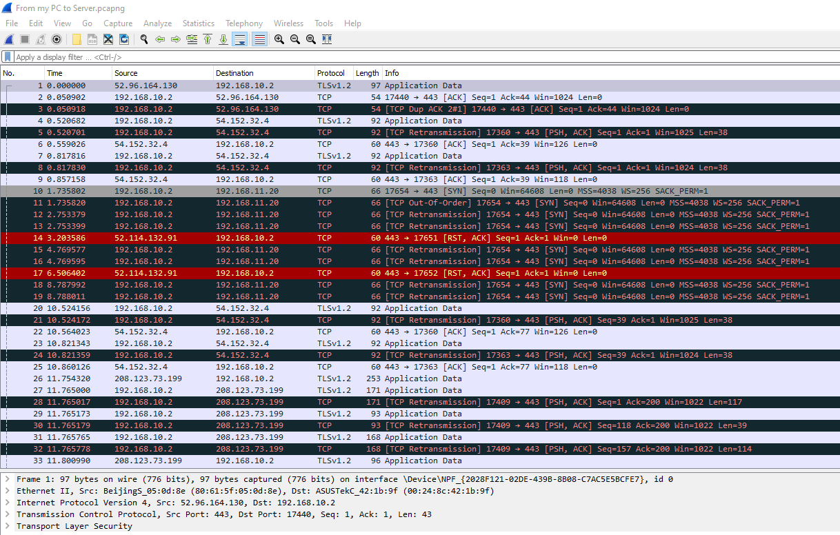Click the Start capture shark fin icon
Screen dimensions: 840x535
tap(9, 39)
